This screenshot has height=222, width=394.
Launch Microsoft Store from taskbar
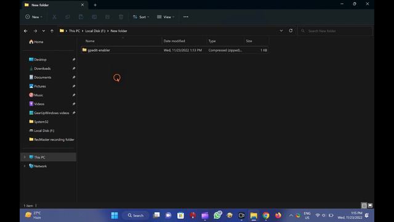tap(180, 215)
